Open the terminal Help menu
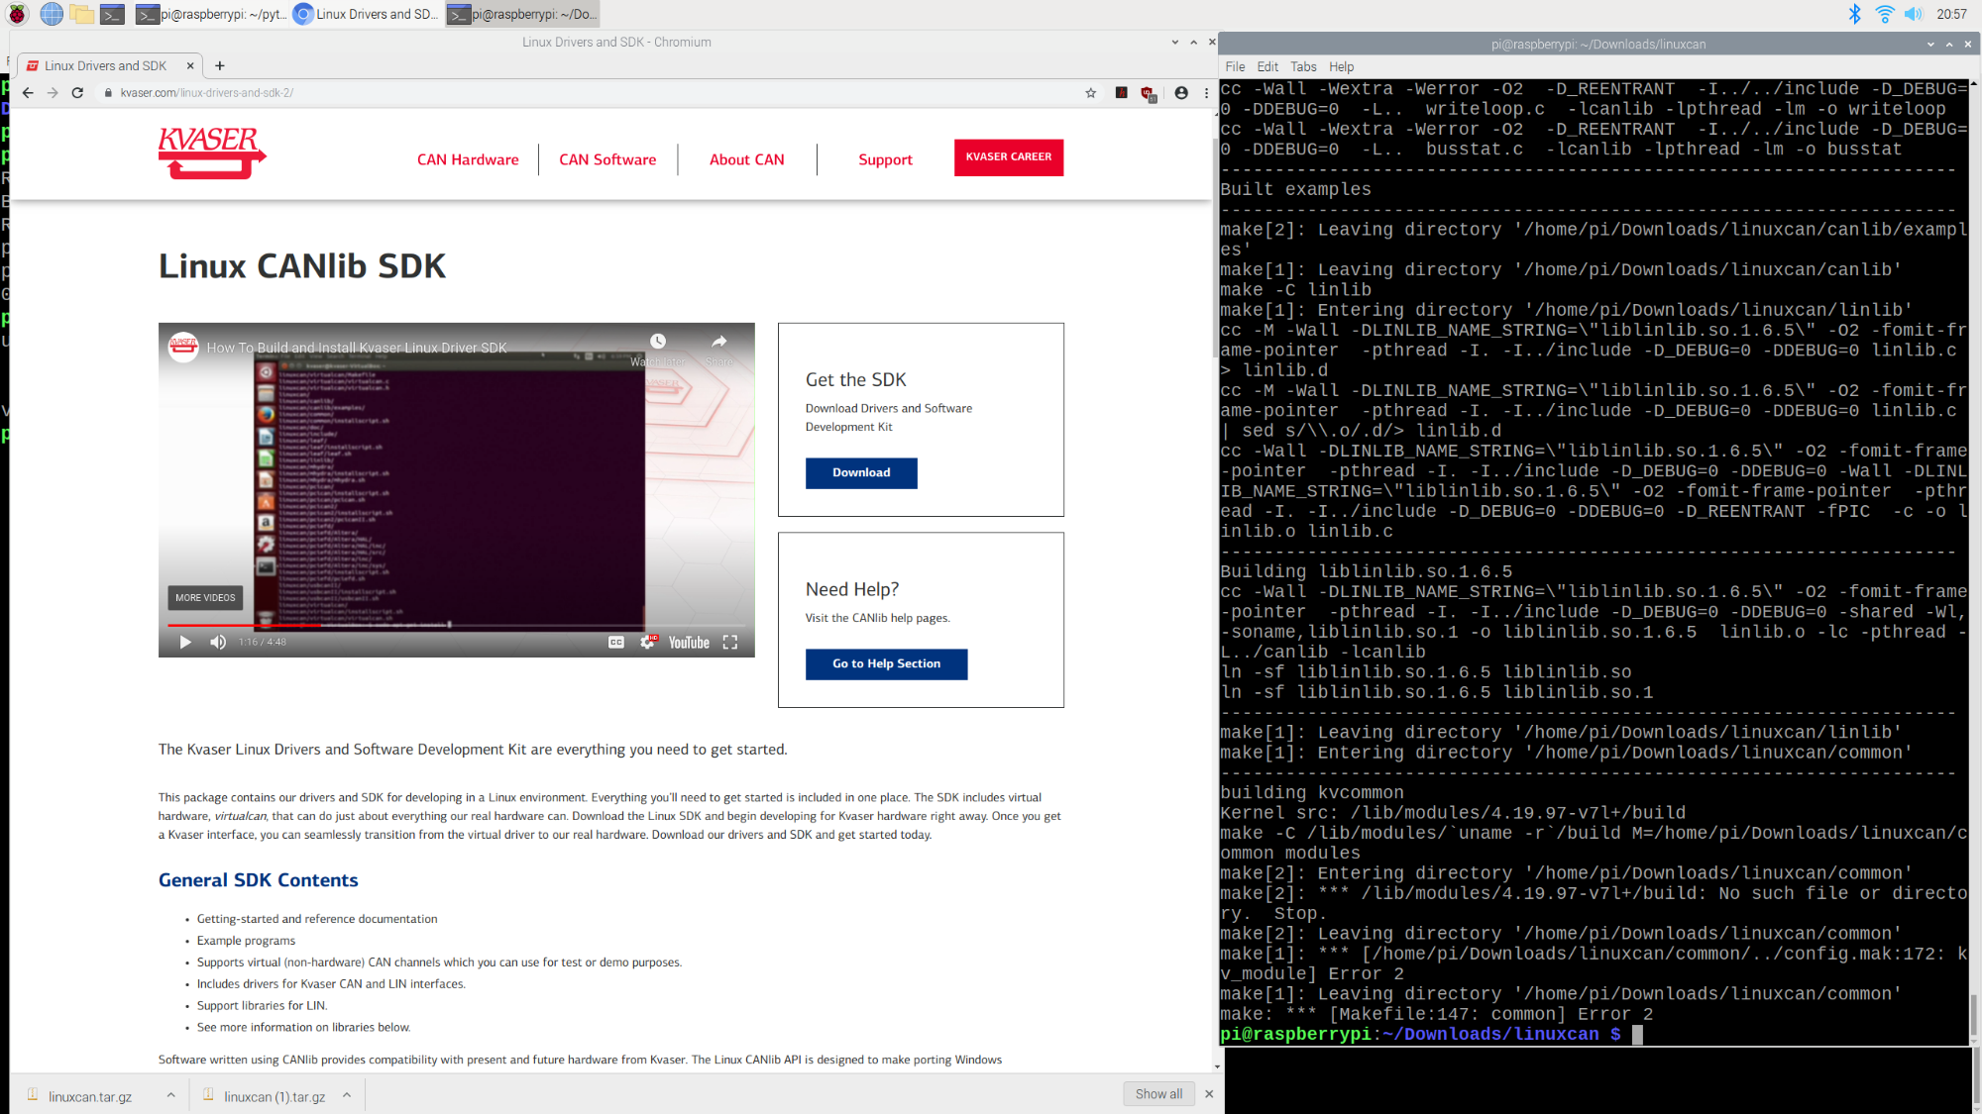 (x=1341, y=66)
